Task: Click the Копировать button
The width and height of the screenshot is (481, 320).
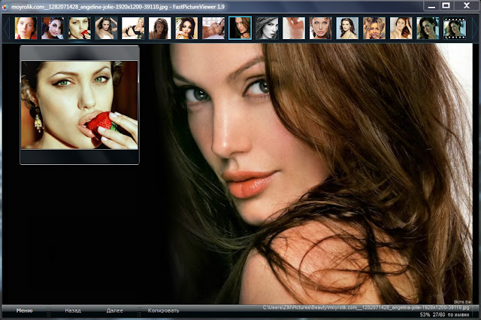Action: point(163,310)
